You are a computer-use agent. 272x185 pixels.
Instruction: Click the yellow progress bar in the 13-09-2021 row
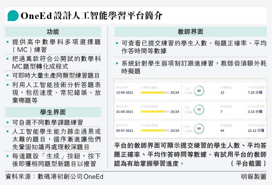point(155,93)
